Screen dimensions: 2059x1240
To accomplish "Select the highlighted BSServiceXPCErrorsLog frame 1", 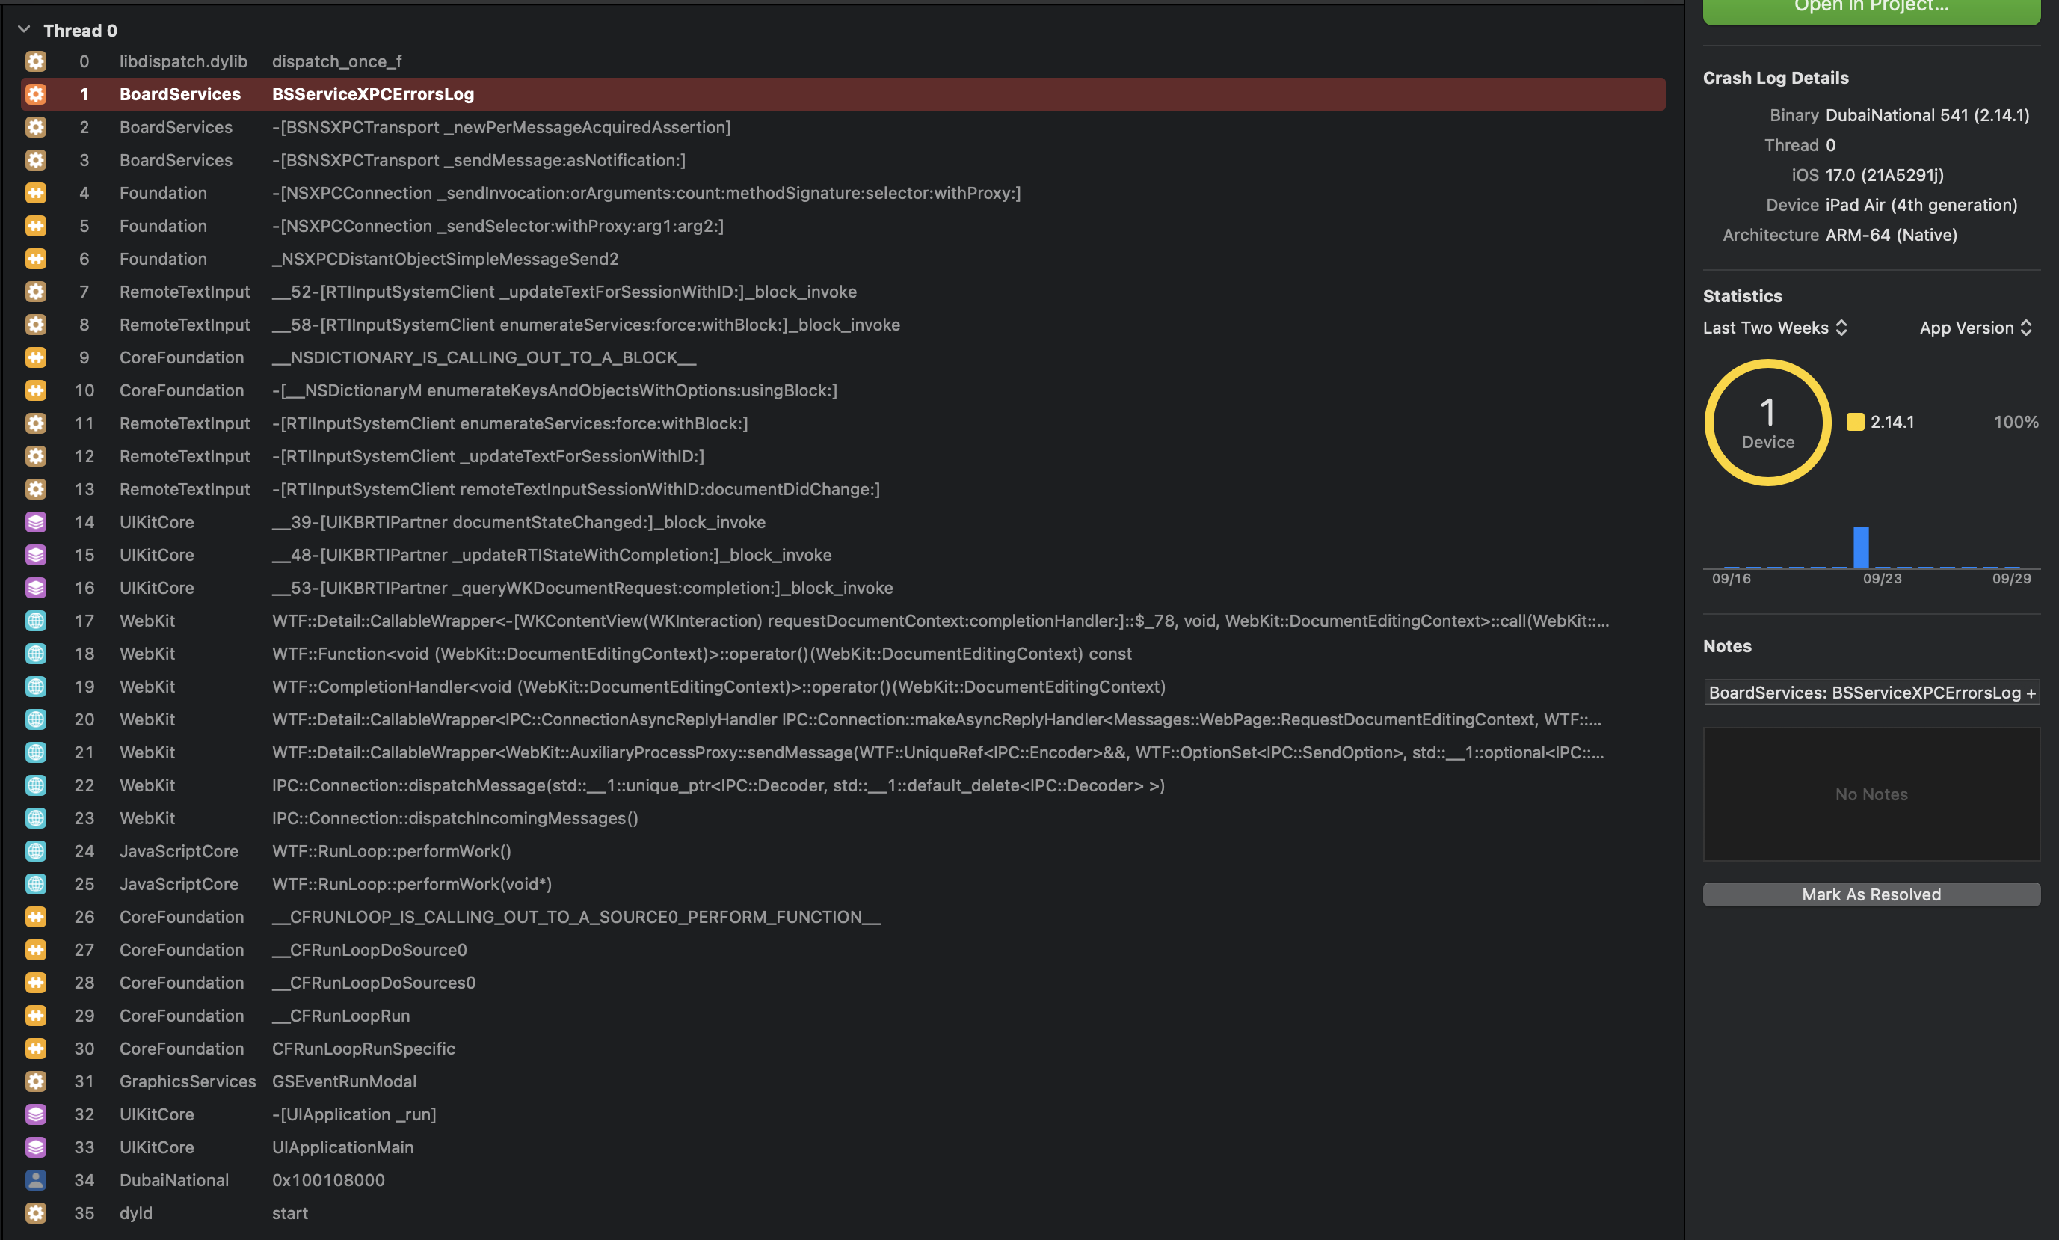I will point(843,94).
